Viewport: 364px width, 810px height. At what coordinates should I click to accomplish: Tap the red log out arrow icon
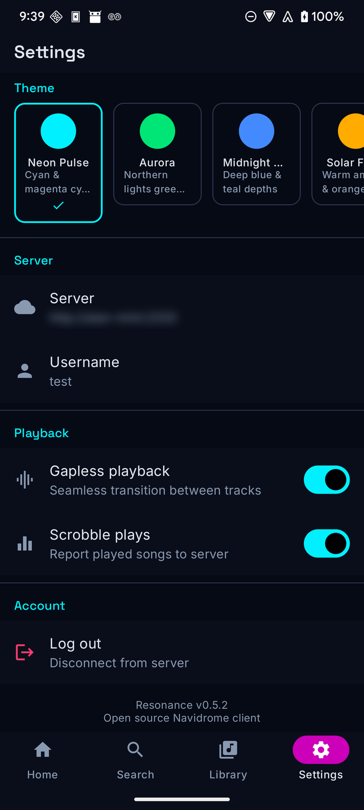click(x=25, y=652)
